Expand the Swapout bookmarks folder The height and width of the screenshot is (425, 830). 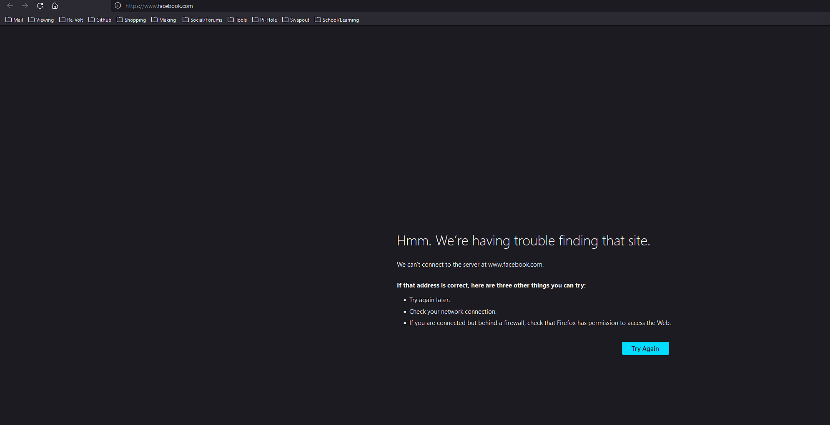[x=296, y=20]
